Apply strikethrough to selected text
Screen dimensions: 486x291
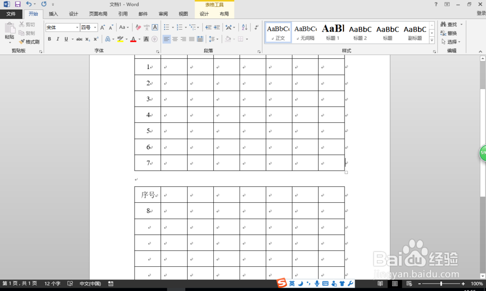[x=80, y=39]
